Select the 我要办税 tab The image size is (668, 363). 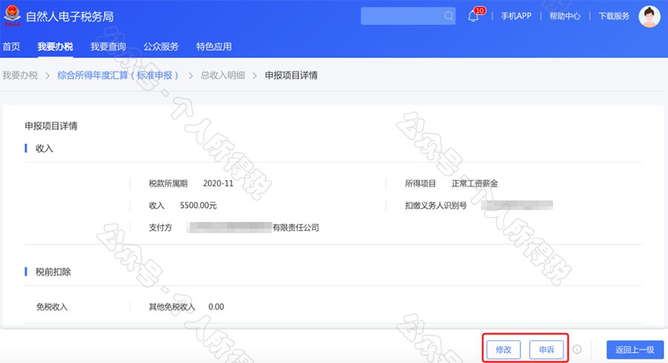[55, 47]
